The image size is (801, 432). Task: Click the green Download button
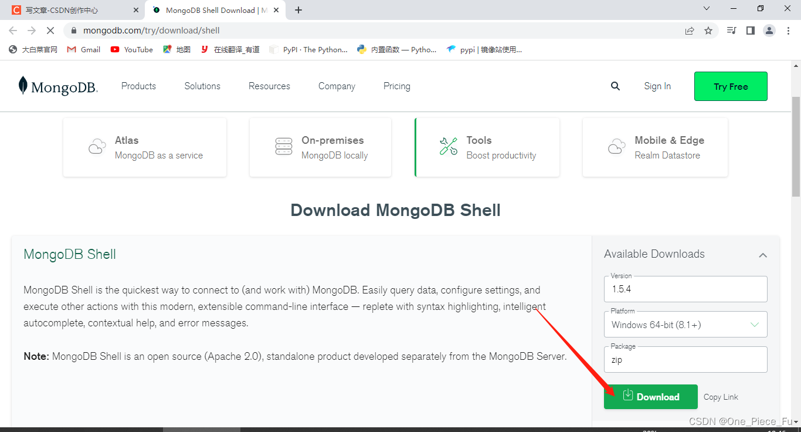tap(651, 397)
